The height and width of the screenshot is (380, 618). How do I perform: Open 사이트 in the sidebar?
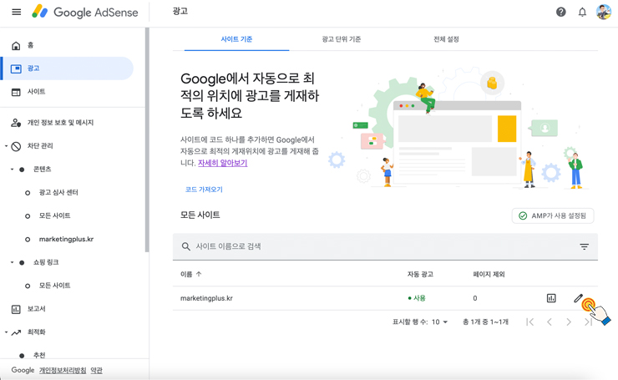(36, 92)
